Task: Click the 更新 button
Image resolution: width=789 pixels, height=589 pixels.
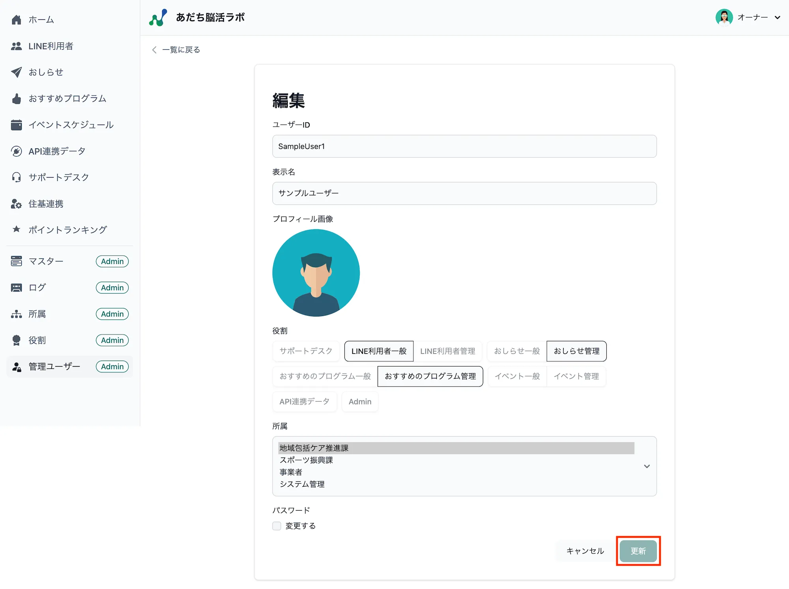Action: click(x=638, y=551)
